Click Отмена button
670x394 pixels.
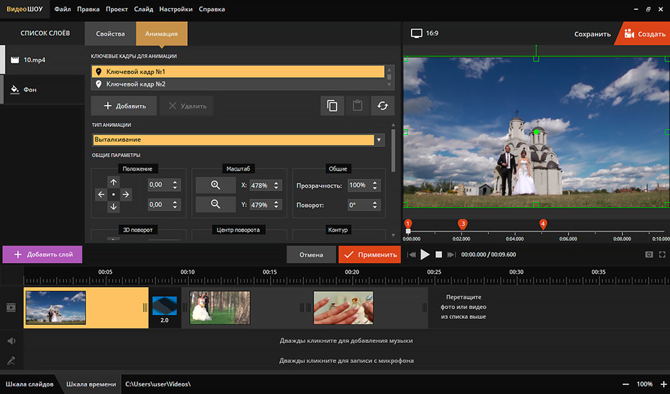[311, 255]
